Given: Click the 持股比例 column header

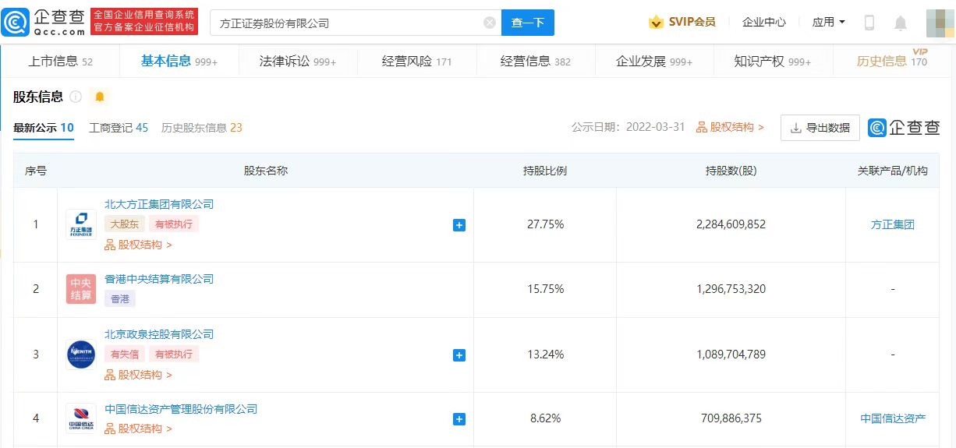Looking at the screenshot, I should [545, 171].
